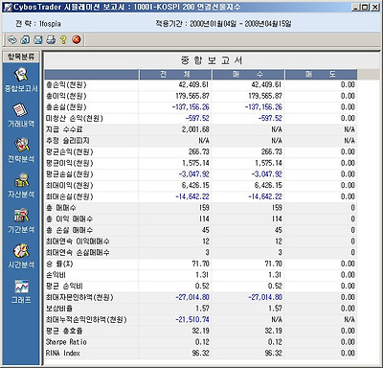The height and width of the screenshot is (368, 383).
Task: Select the 평균 총효율 row label
Action: [x=64, y=331]
